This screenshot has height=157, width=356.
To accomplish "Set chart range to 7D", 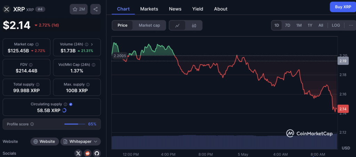I will (x=288, y=25).
